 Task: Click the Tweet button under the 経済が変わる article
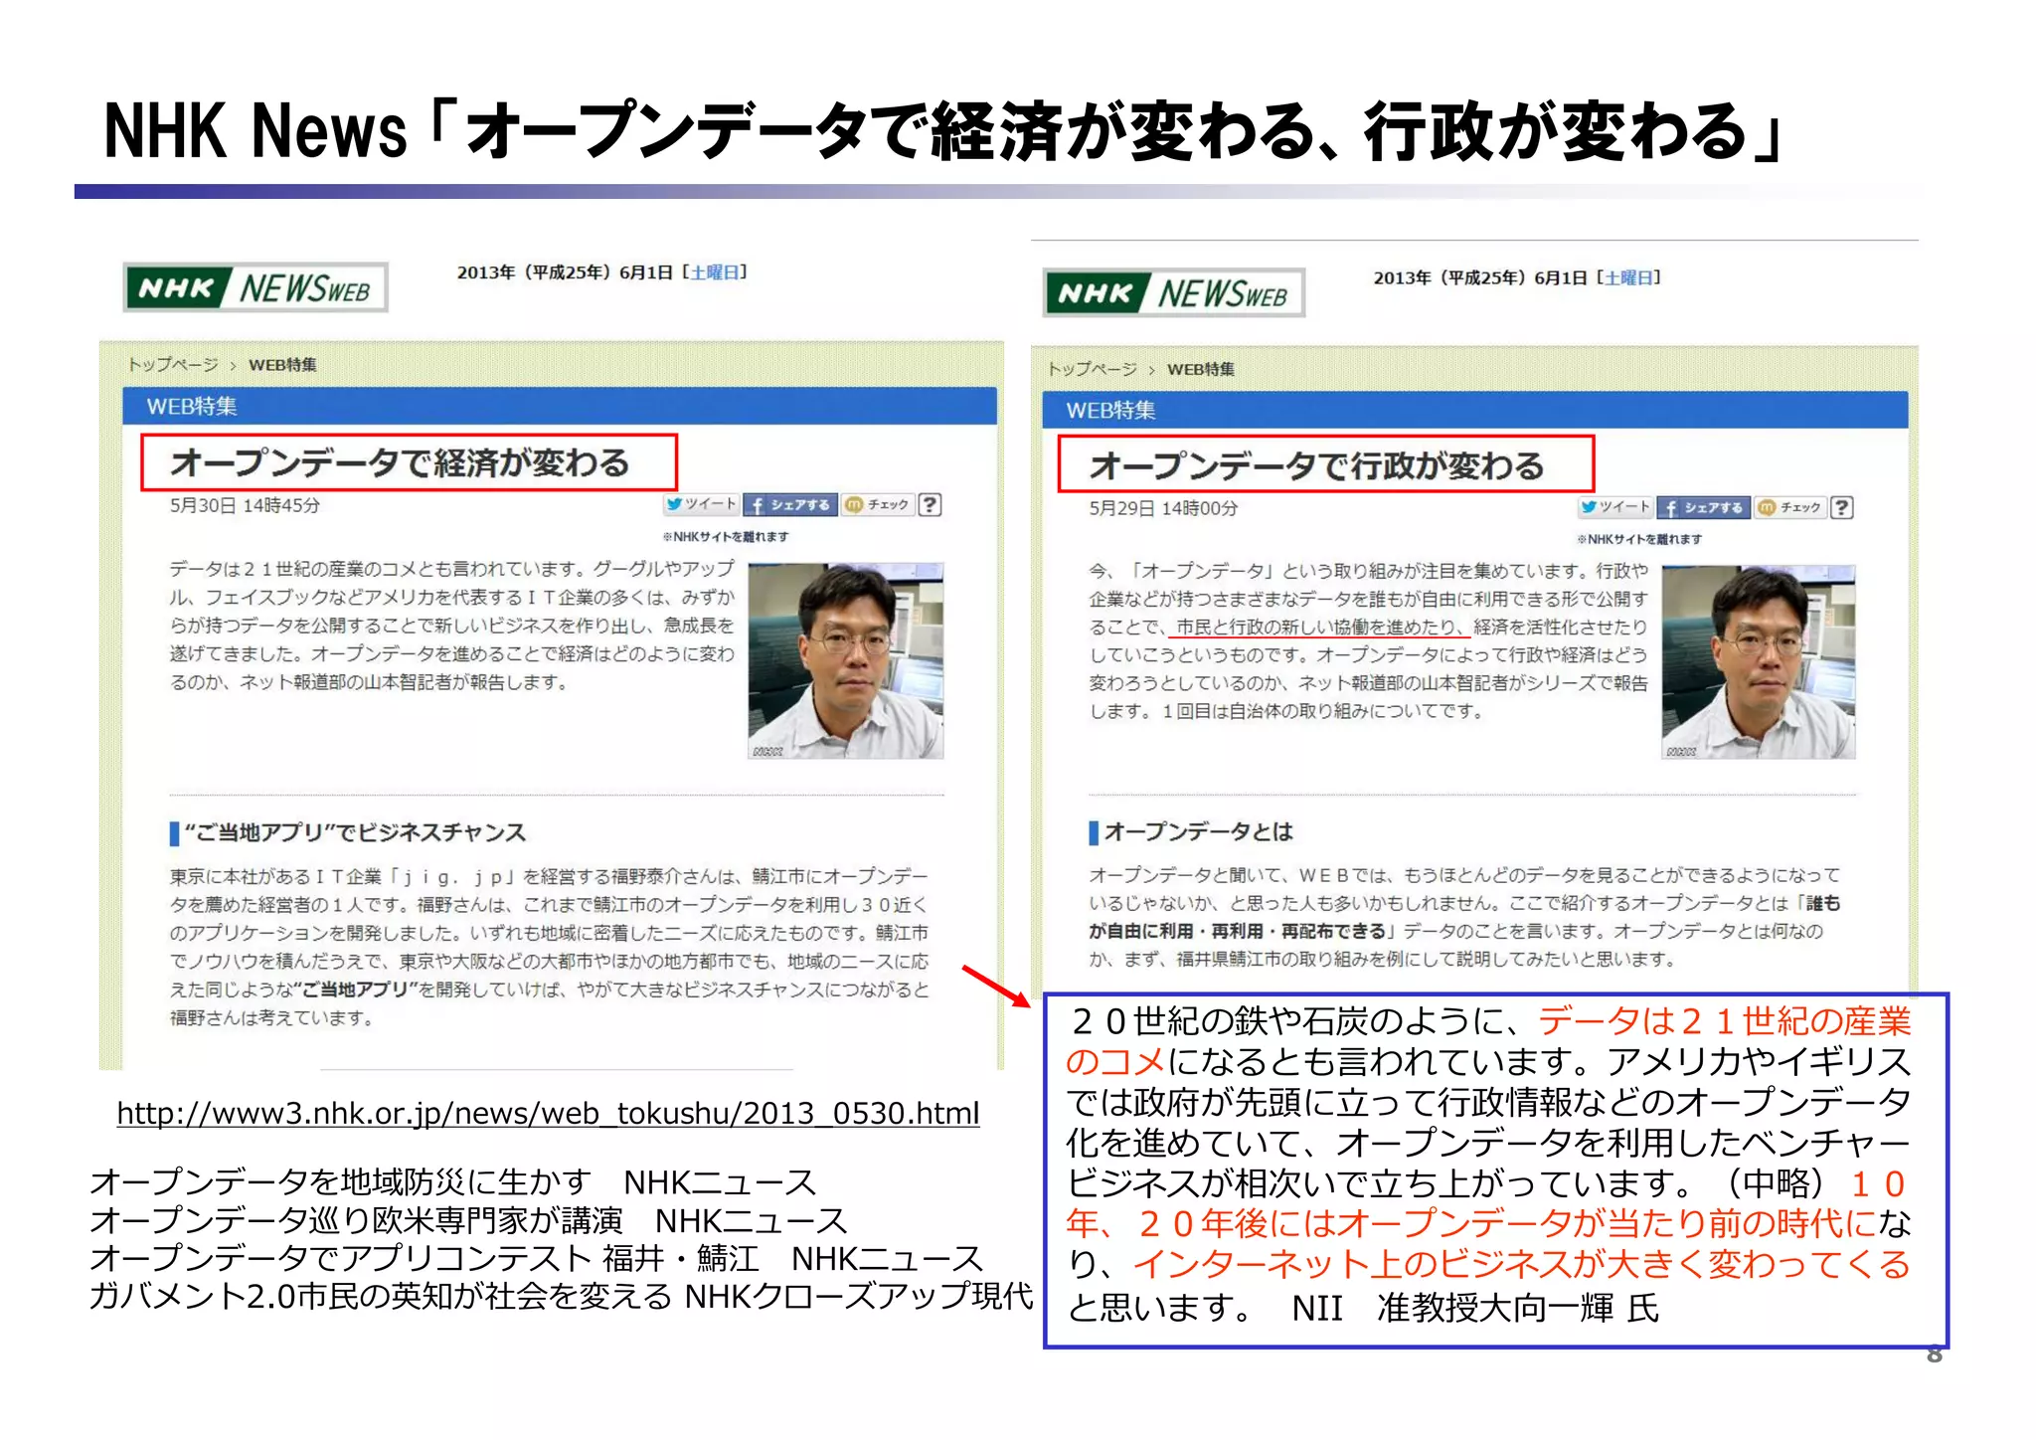pyautogui.click(x=701, y=504)
